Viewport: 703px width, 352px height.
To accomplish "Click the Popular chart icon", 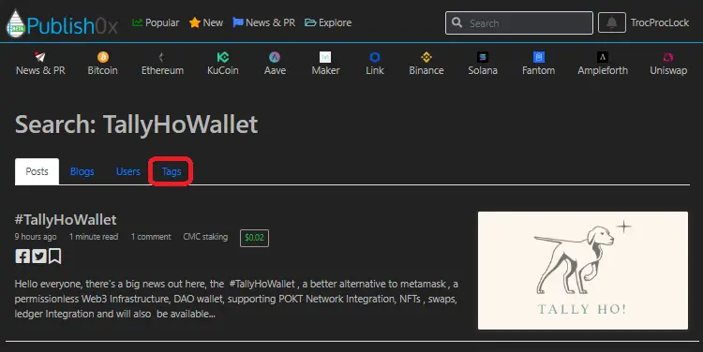I will point(137,22).
